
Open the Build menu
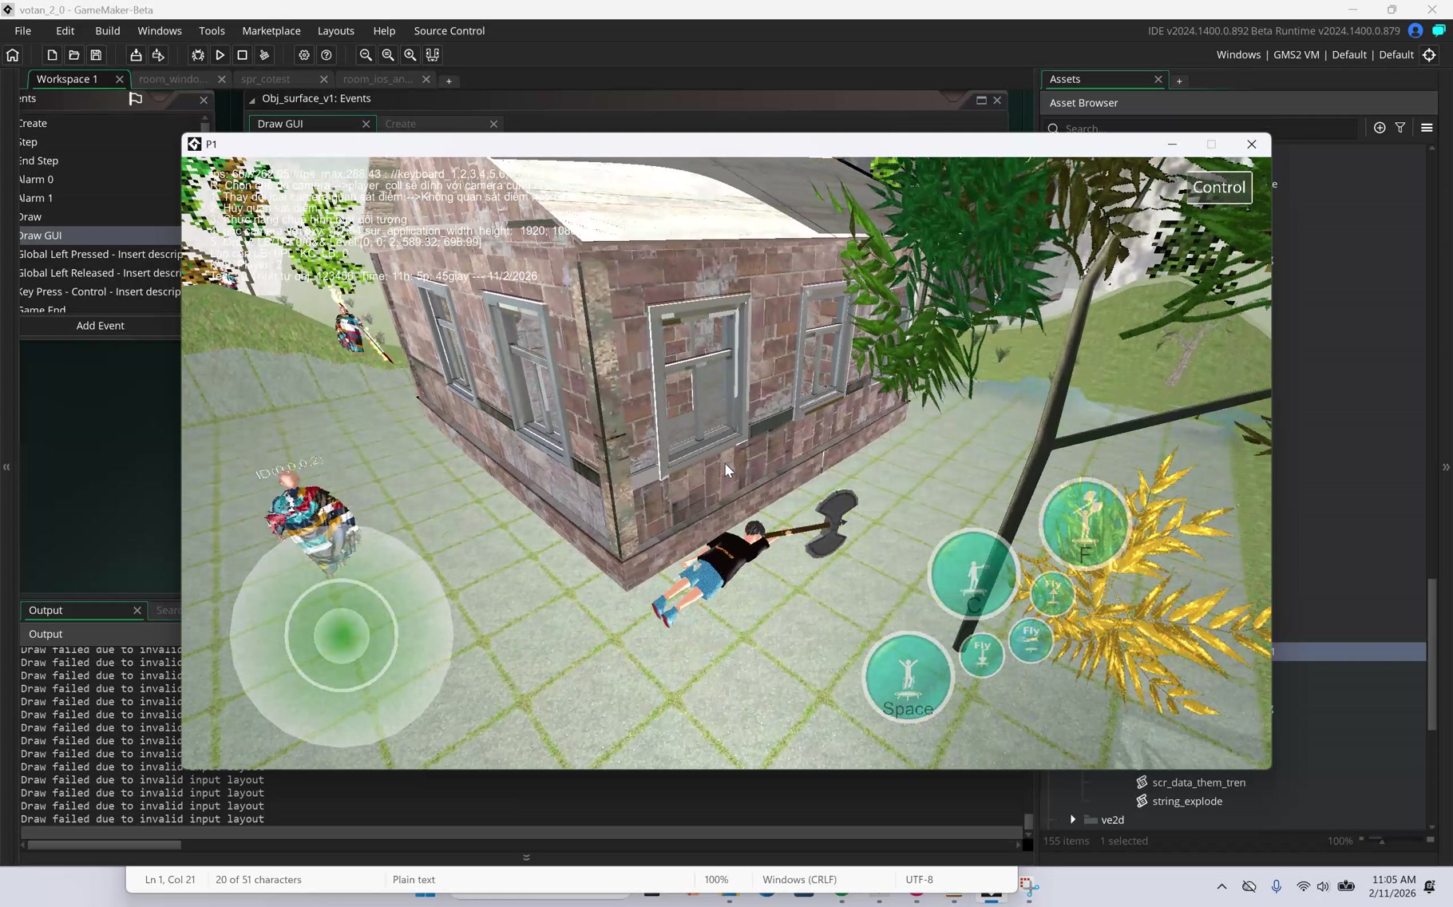[107, 30]
